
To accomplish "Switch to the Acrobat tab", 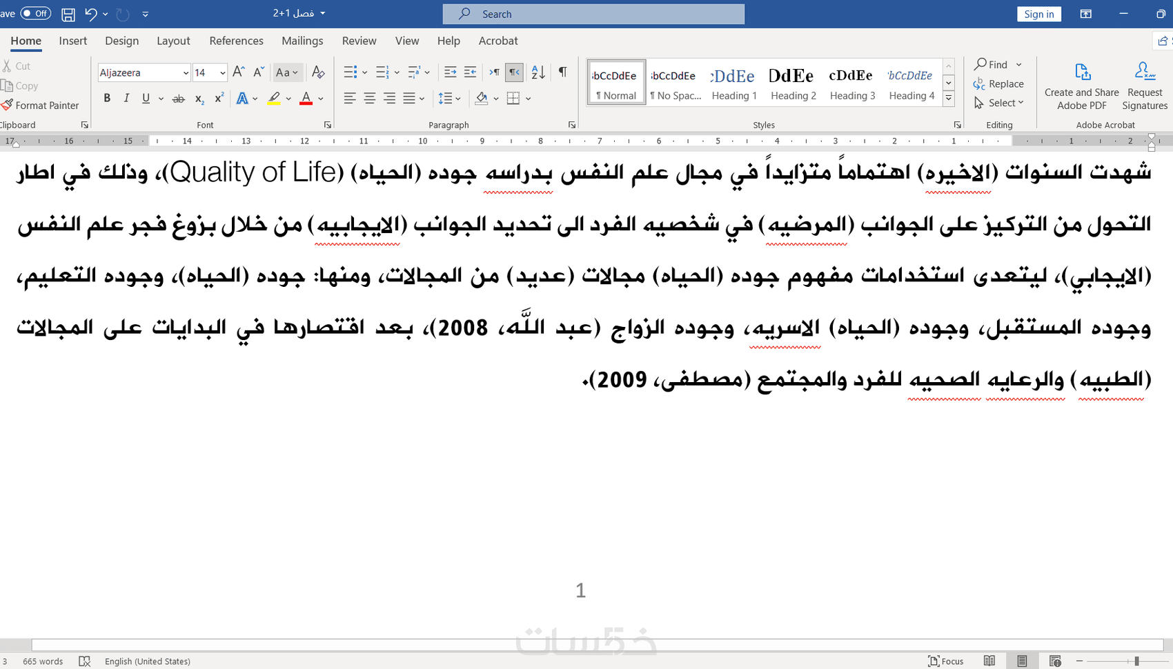I will point(498,41).
